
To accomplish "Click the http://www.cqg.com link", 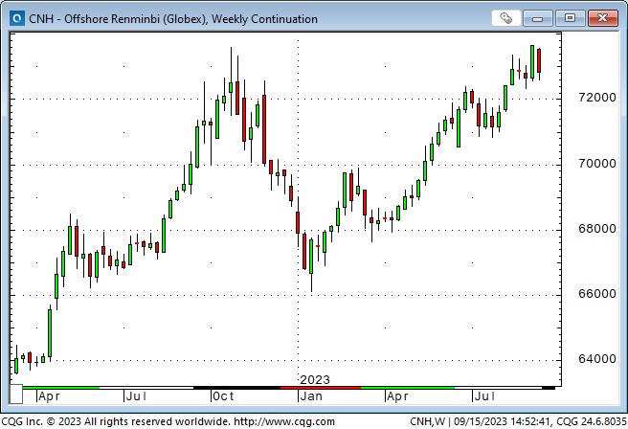I will [284, 421].
